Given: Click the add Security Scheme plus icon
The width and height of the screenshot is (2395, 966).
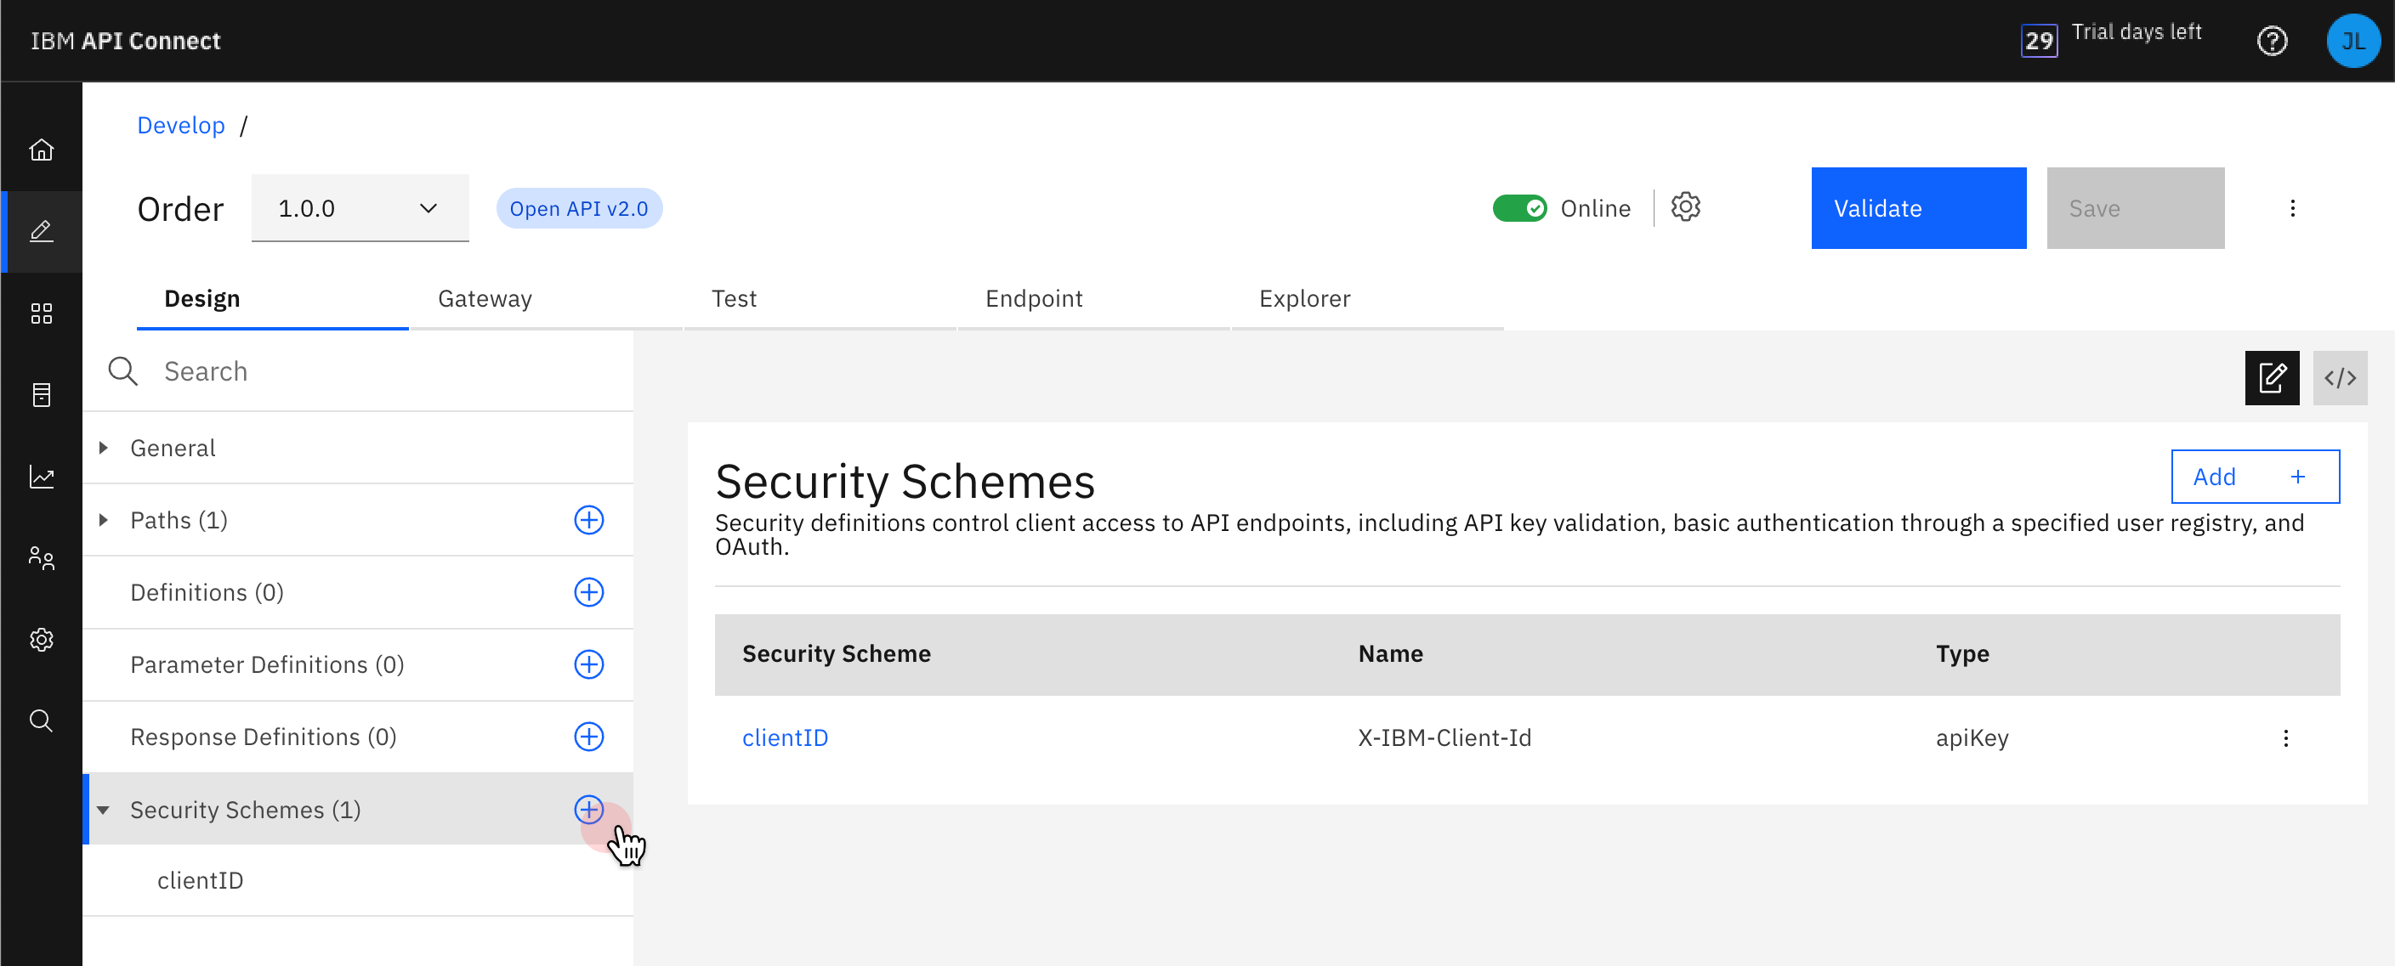Looking at the screenshot, I should point(588,809).
